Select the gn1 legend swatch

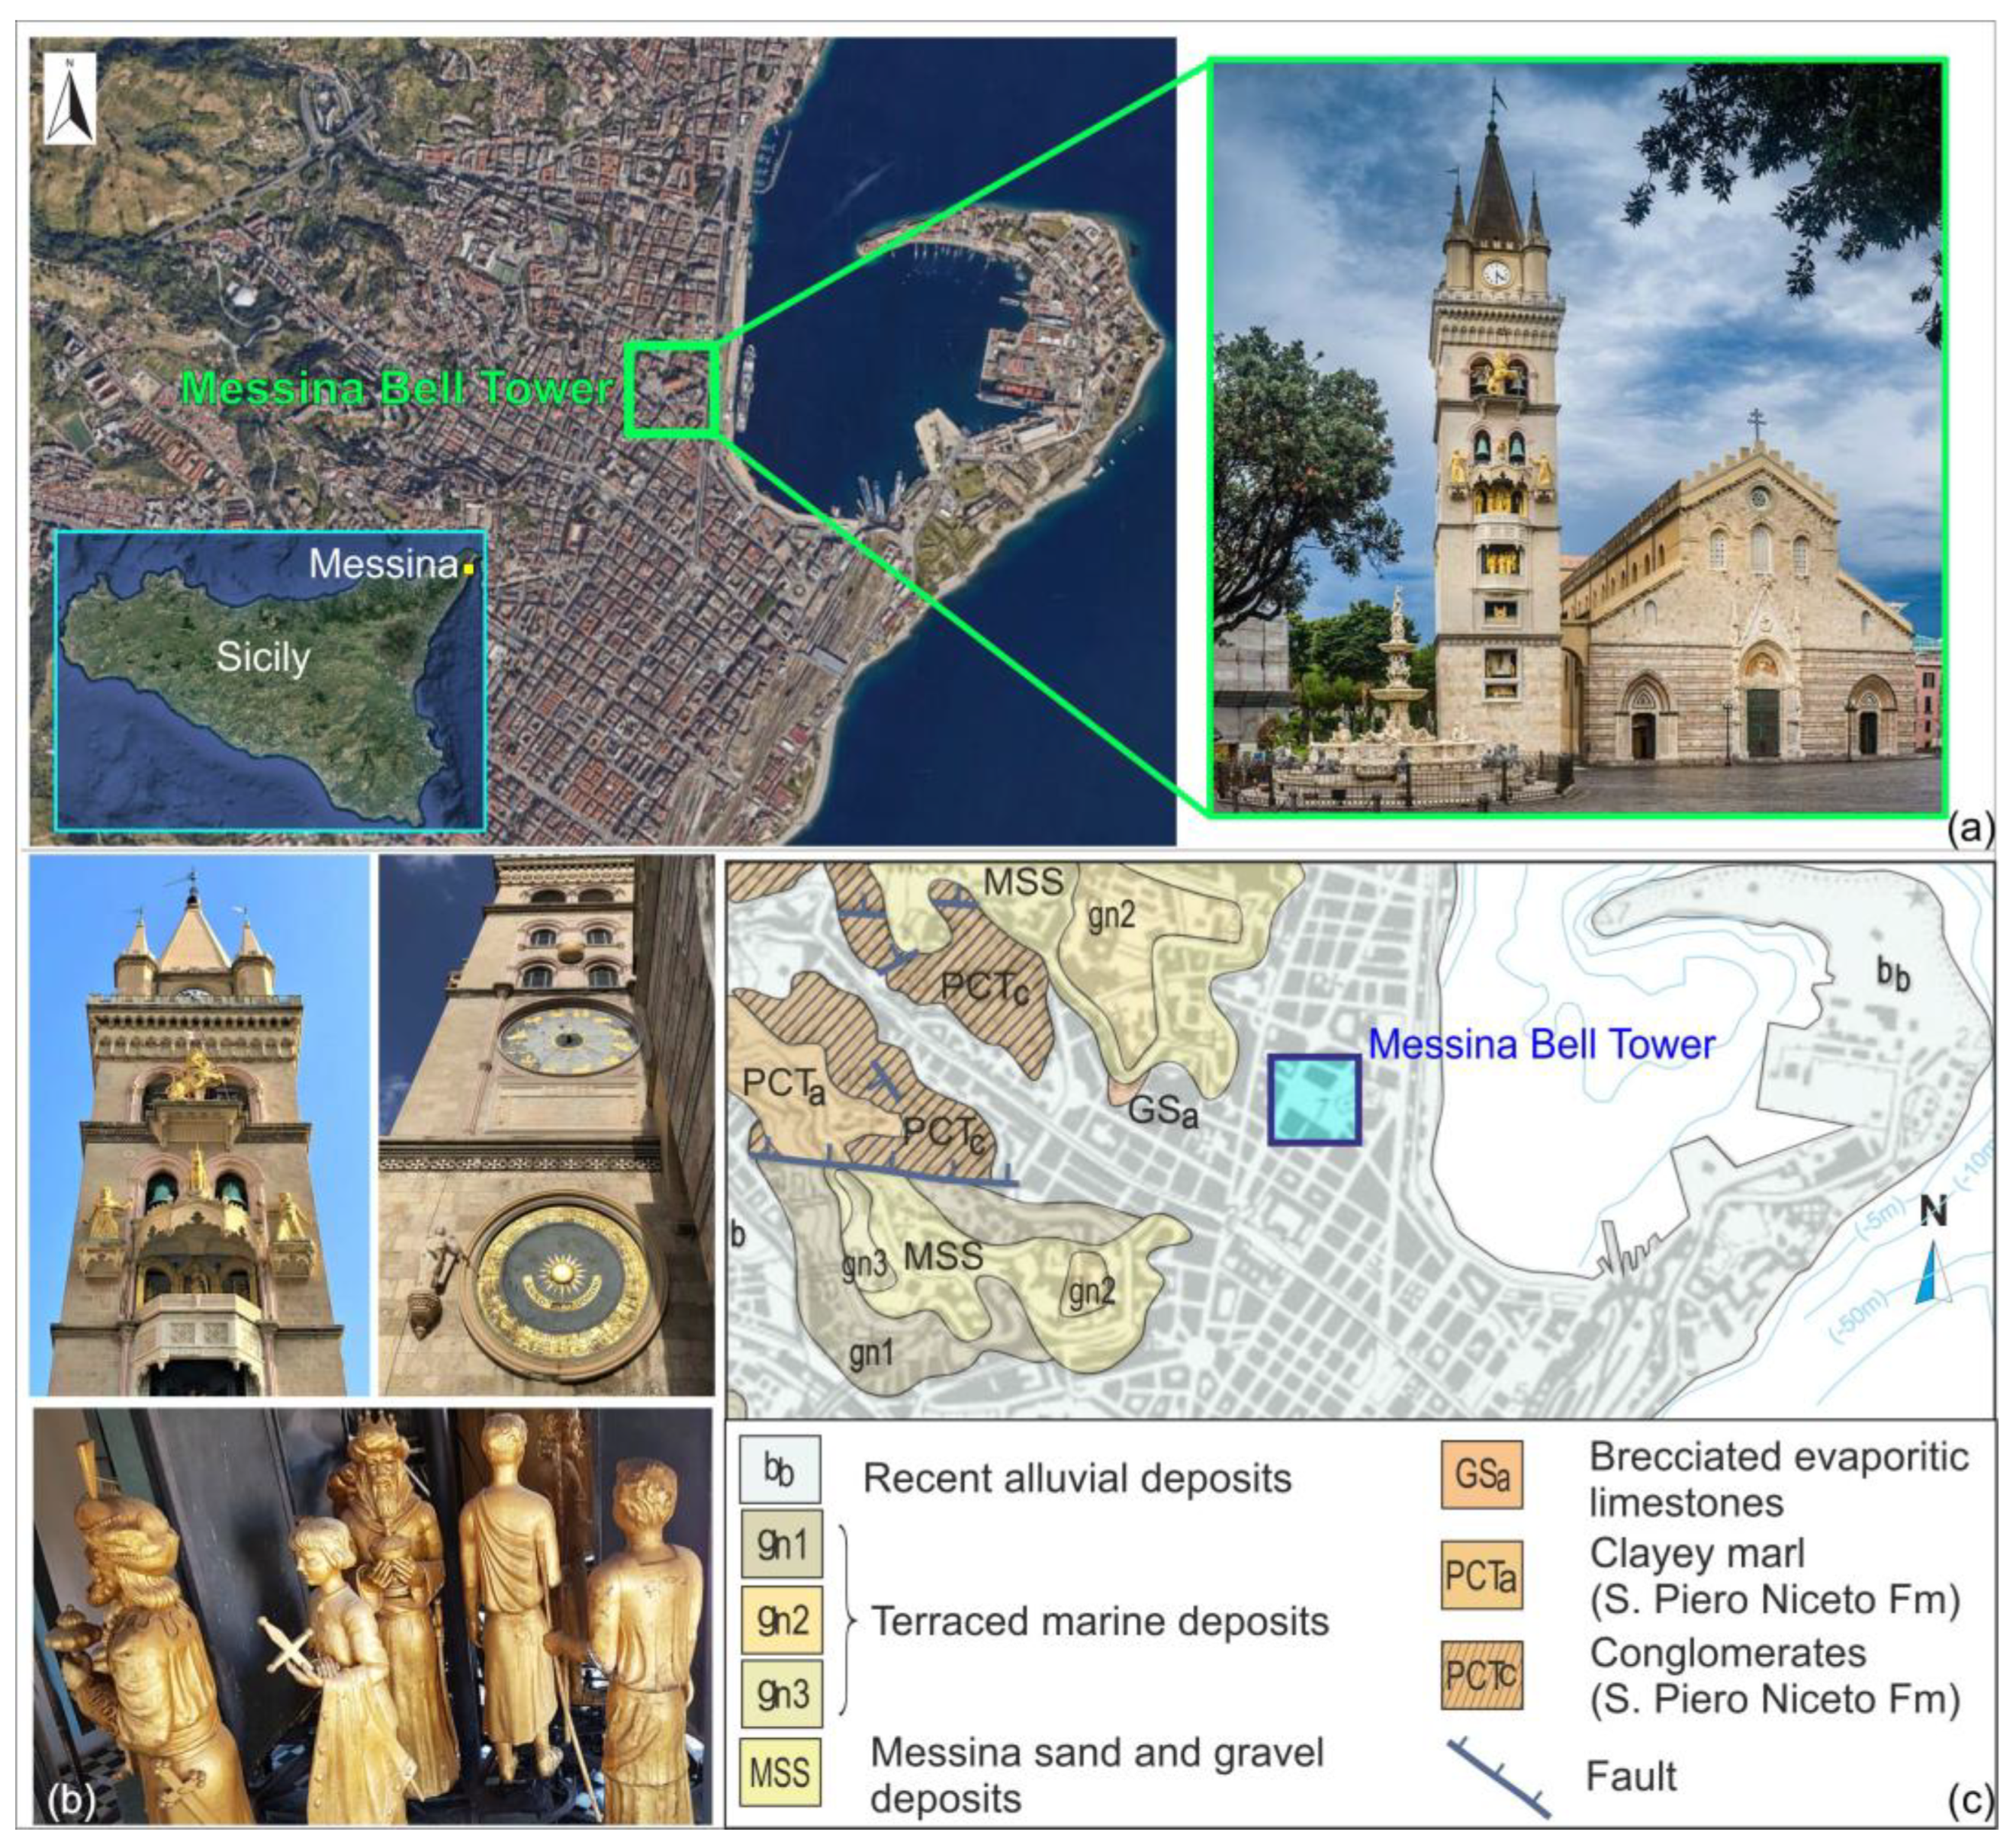(x=780, y=1545)
